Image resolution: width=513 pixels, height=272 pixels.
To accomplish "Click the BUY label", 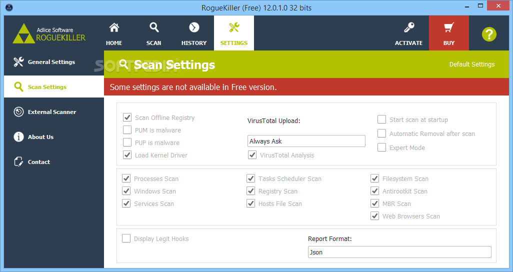I will [449, 43].
